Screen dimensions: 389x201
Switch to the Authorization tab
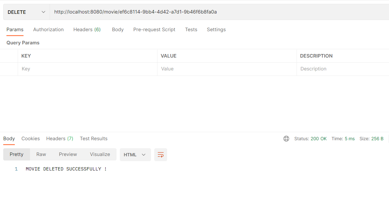point(48,30)
